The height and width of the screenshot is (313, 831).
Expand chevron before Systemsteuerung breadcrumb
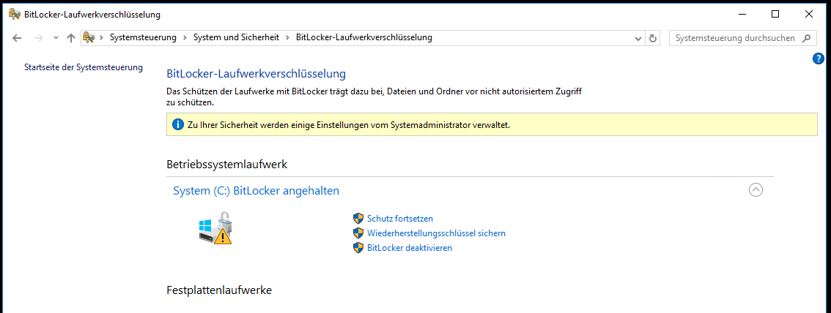(101, 37)
